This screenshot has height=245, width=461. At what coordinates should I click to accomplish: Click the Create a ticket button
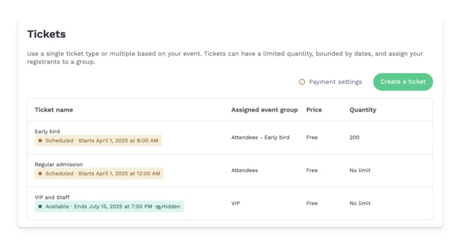[x=403, y=82]
